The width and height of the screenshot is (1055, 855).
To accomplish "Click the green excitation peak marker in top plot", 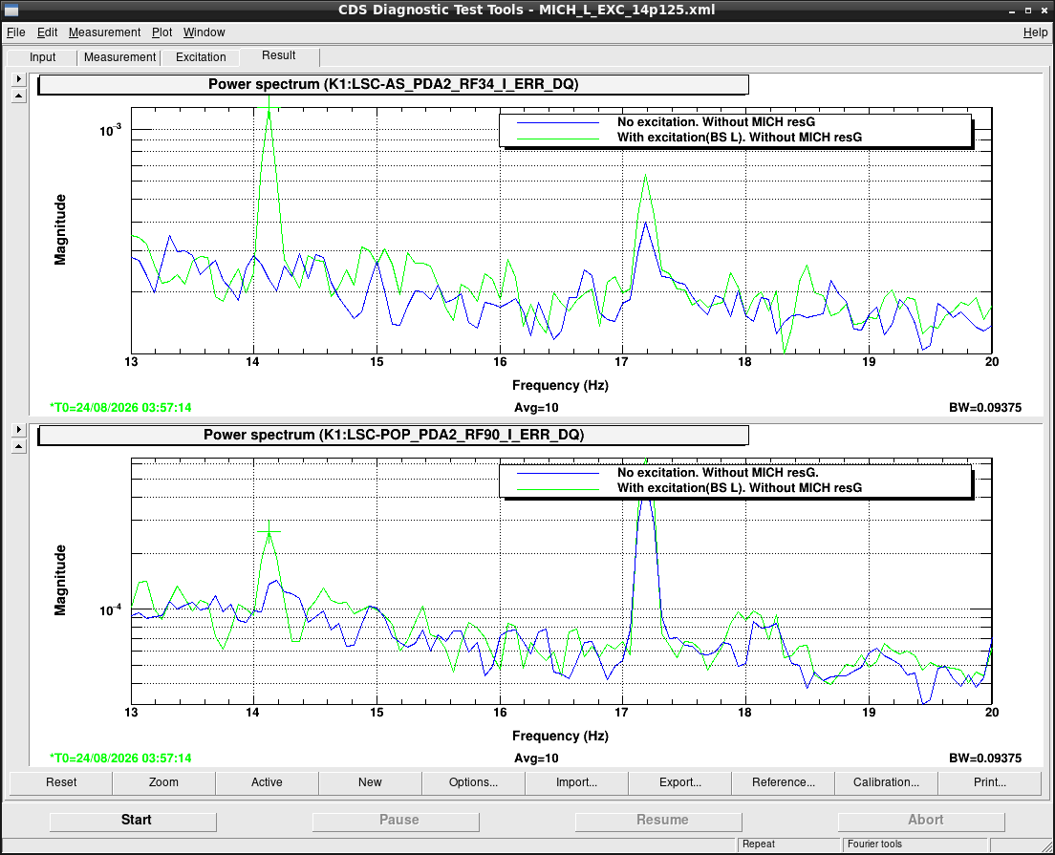I will pos(269,108).
